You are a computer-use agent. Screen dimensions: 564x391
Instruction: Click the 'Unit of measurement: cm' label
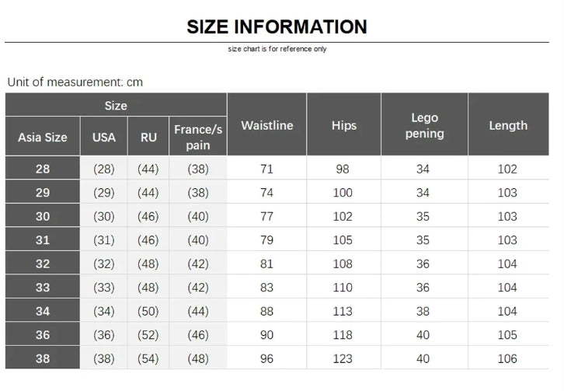coord(75,82)
